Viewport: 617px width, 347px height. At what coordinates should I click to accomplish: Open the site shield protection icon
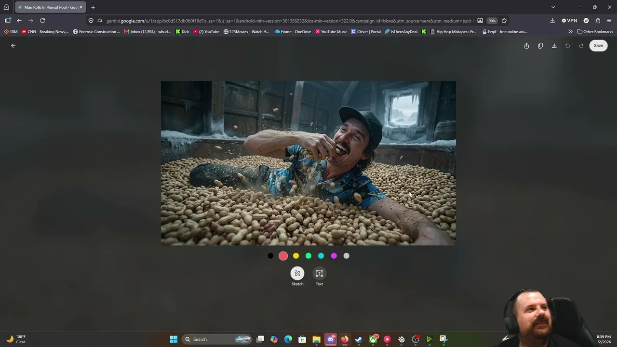click(91, 21)
